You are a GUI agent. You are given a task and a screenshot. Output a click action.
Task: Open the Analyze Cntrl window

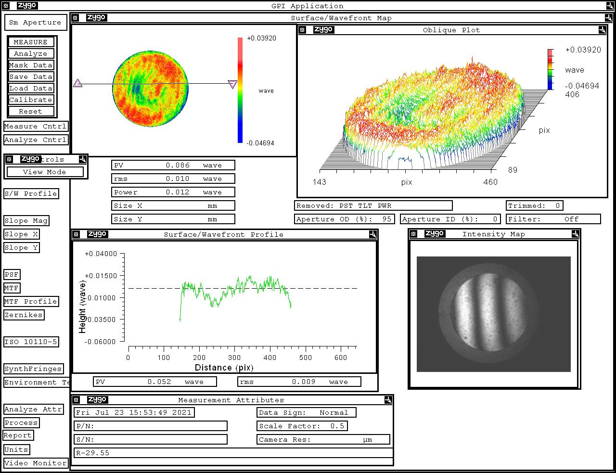(36, 140)
